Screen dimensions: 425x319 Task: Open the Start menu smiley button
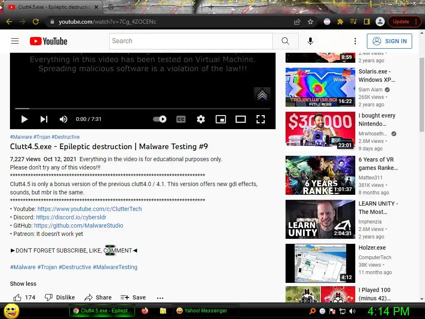point(12,311)
